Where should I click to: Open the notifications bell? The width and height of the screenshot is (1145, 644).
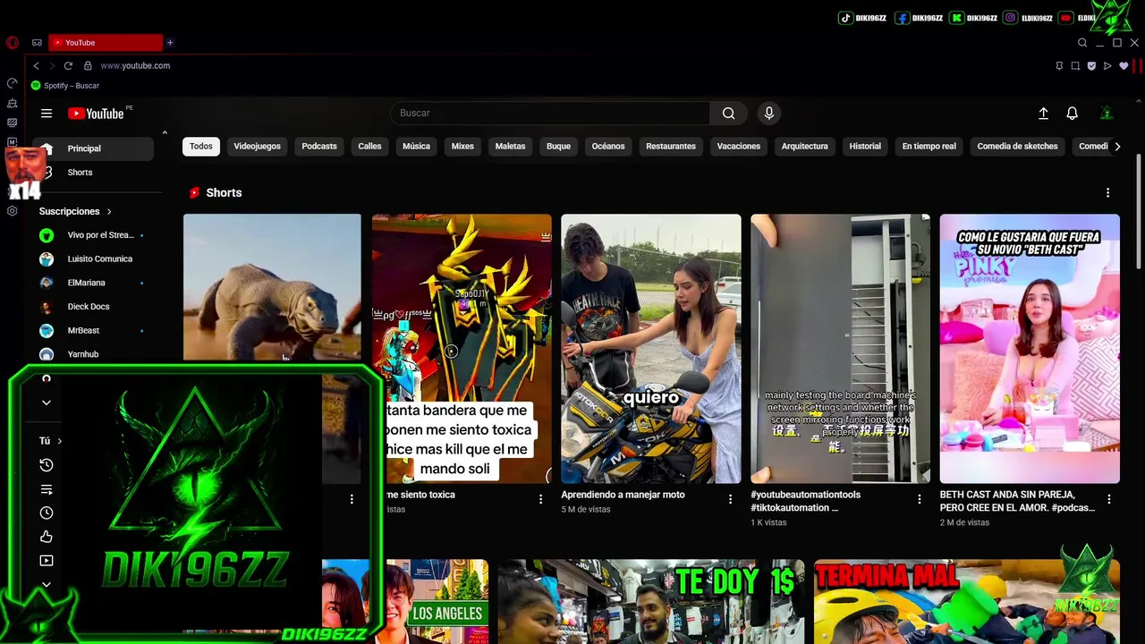point(1072,114)
